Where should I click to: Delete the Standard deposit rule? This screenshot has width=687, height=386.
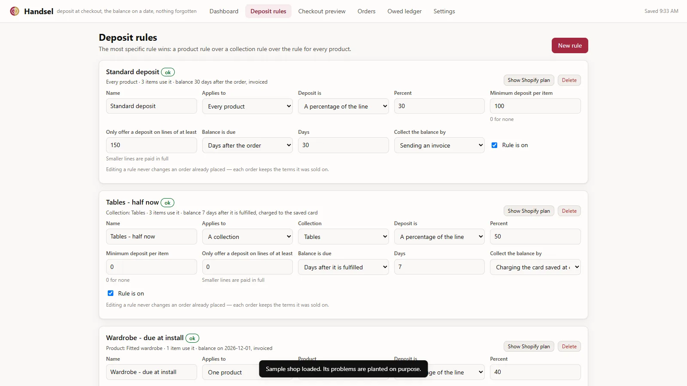569,80
